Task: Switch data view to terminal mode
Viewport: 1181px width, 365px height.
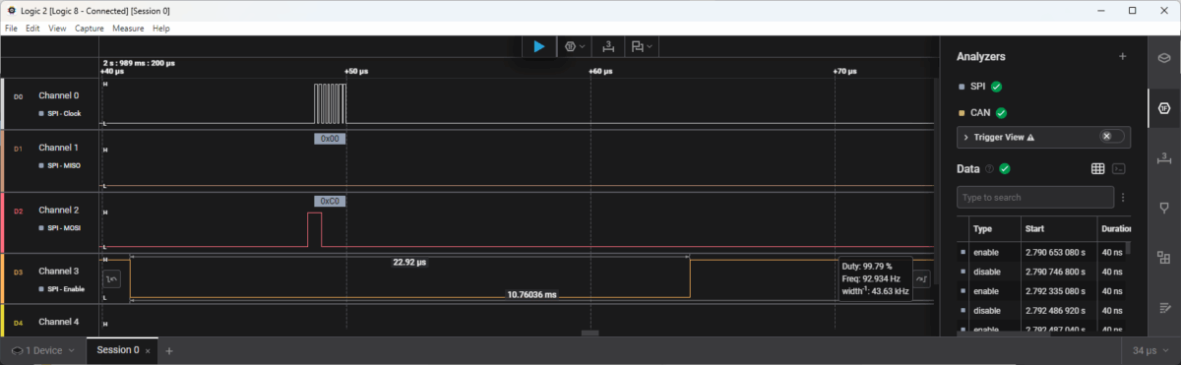Action: (x=1118, y=169)
